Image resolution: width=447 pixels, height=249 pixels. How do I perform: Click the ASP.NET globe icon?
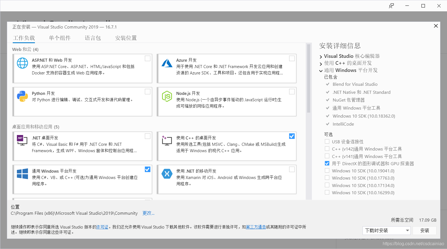tap(22, 63)
